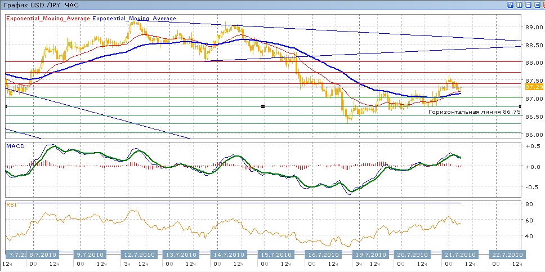
Task: Click the RSI indicator label
Action: (x=11, y=206)
